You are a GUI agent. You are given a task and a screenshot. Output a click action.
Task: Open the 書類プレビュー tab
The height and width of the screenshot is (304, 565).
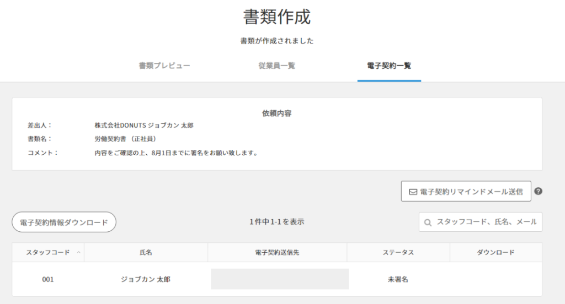(x=164, y=66)
